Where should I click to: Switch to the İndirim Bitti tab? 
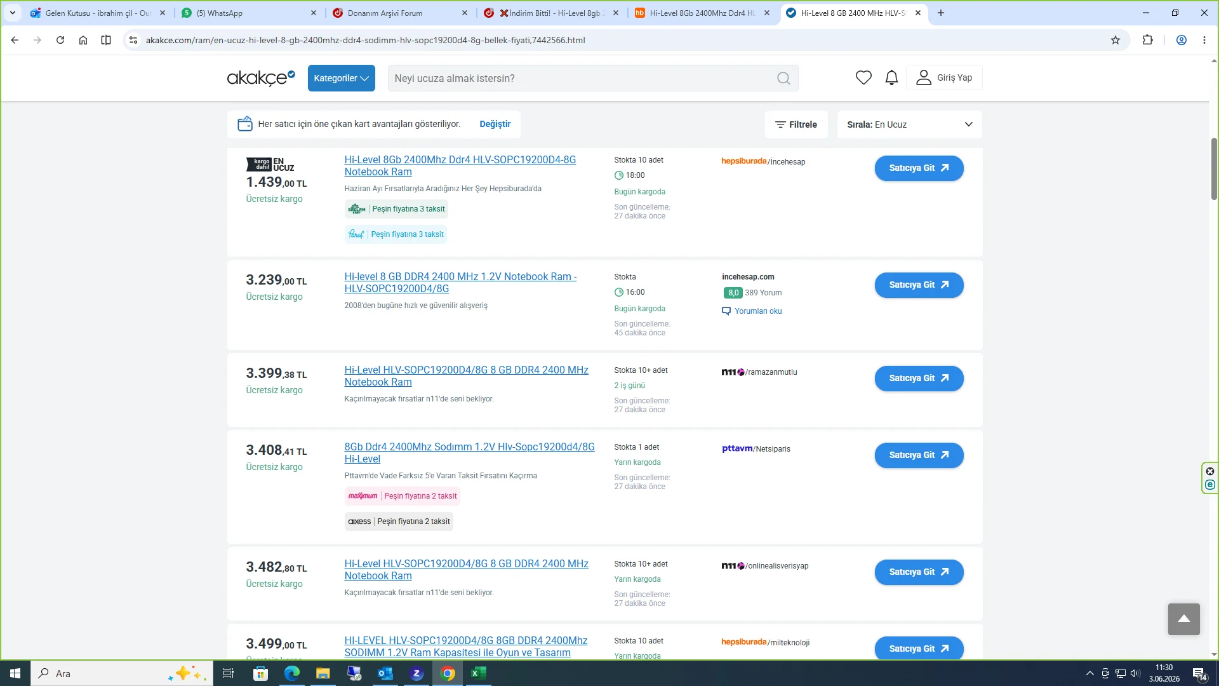[x=551, y=13]
